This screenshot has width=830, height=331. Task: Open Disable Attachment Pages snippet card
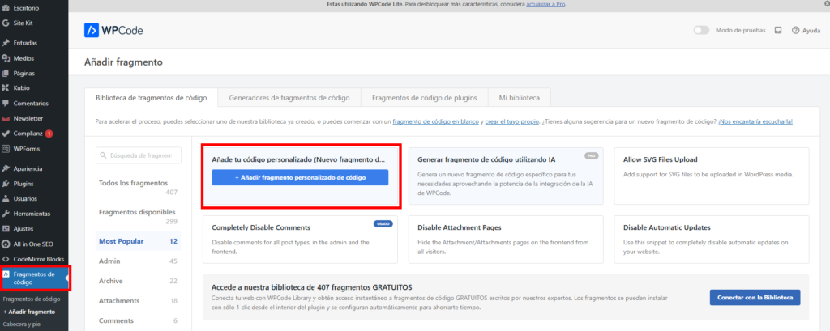pos(506,239)
